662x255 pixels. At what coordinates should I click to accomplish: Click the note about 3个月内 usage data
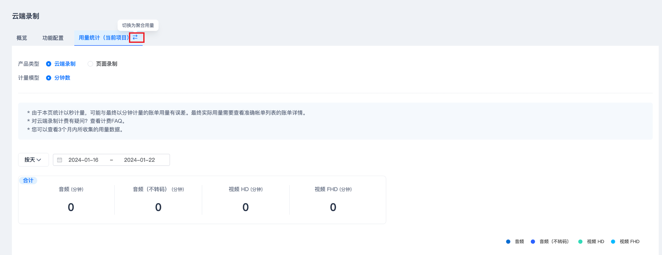pos(75,129)
